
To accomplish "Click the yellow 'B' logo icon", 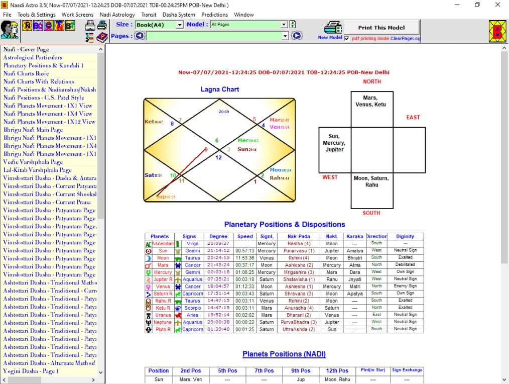I will tap(497, 32).
